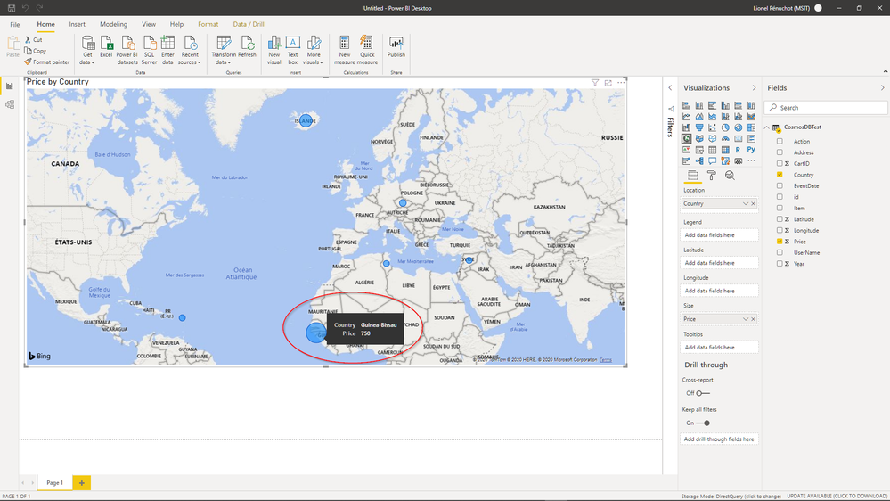Expand the Filters pane
Image resolution: width=890 pixels, height=501 pixels.
coord(670,88)
